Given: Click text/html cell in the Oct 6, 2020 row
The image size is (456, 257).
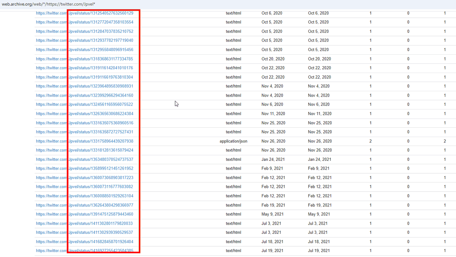Looking at the screenshot, I should 233,13.
